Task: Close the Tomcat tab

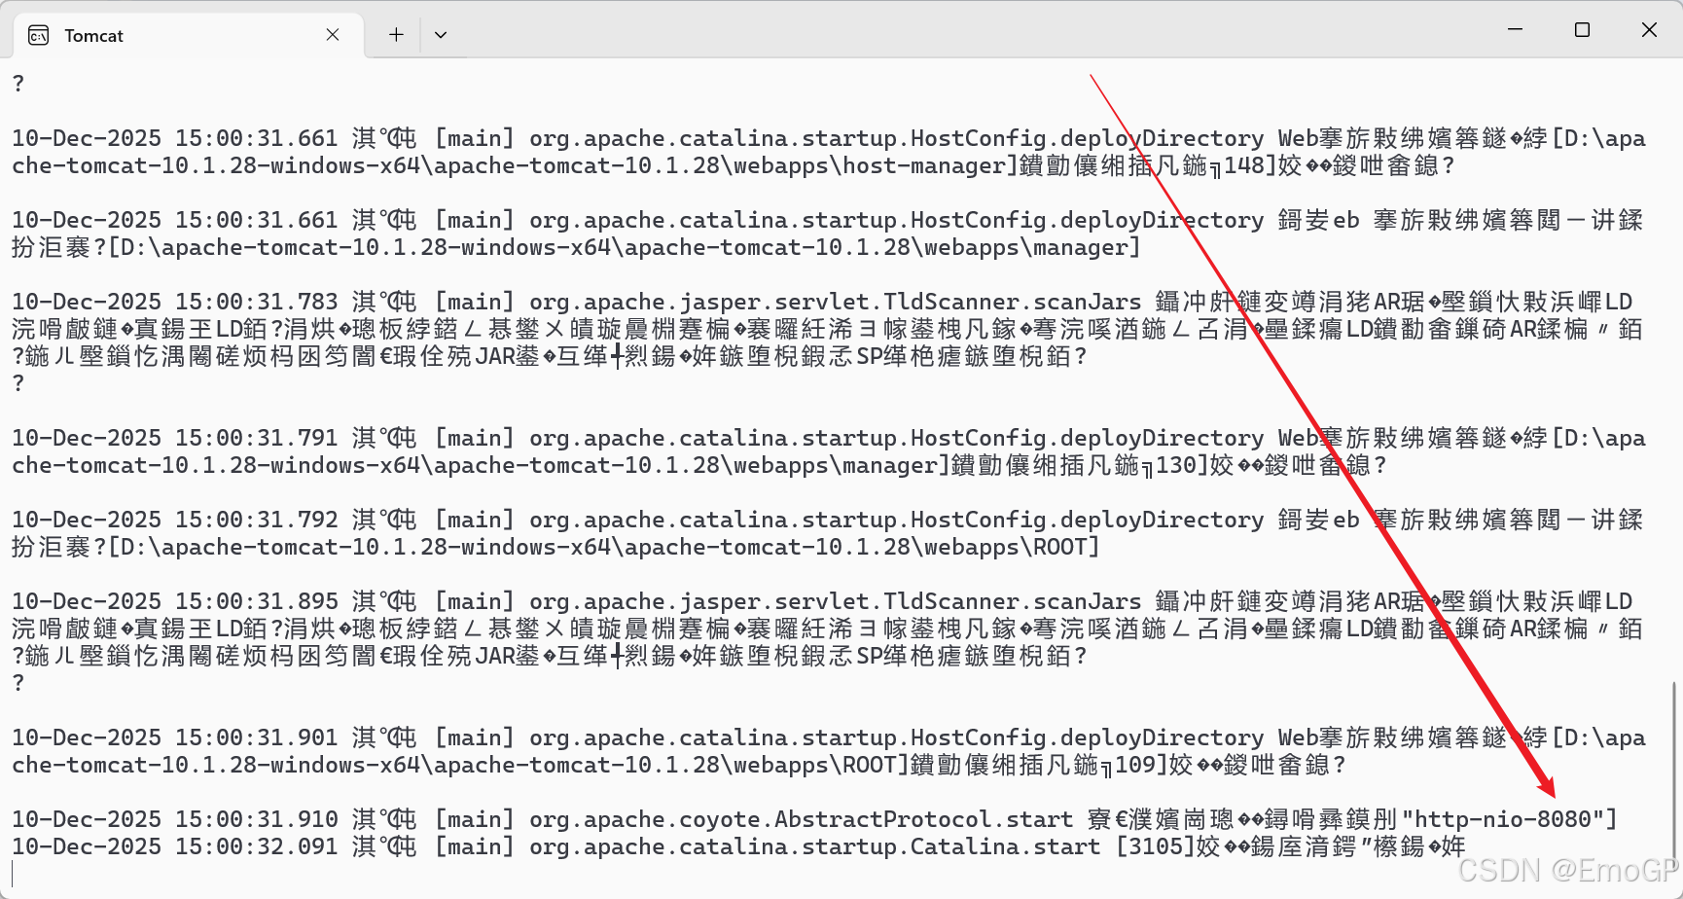Action: [x=333, y=35]
